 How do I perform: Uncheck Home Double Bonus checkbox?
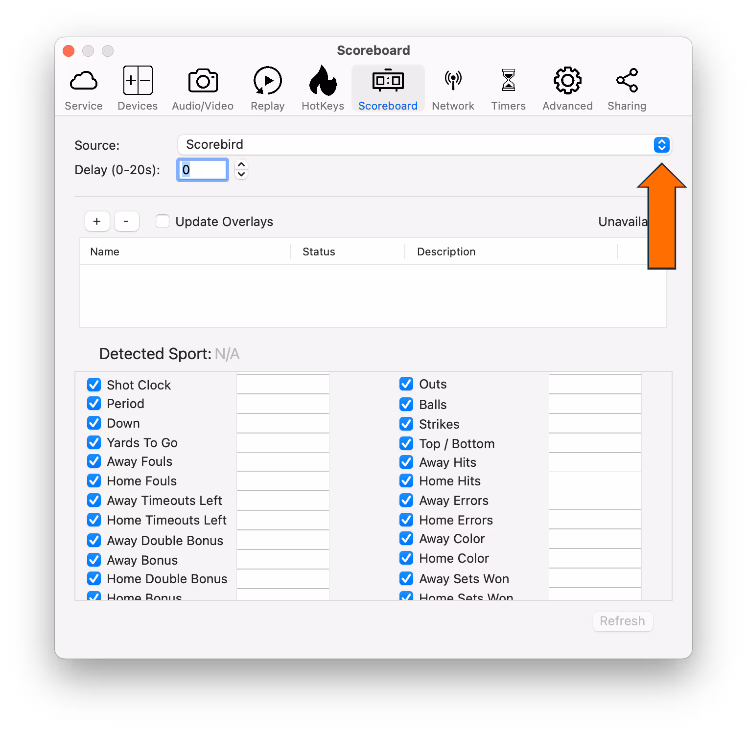[94, 578]
